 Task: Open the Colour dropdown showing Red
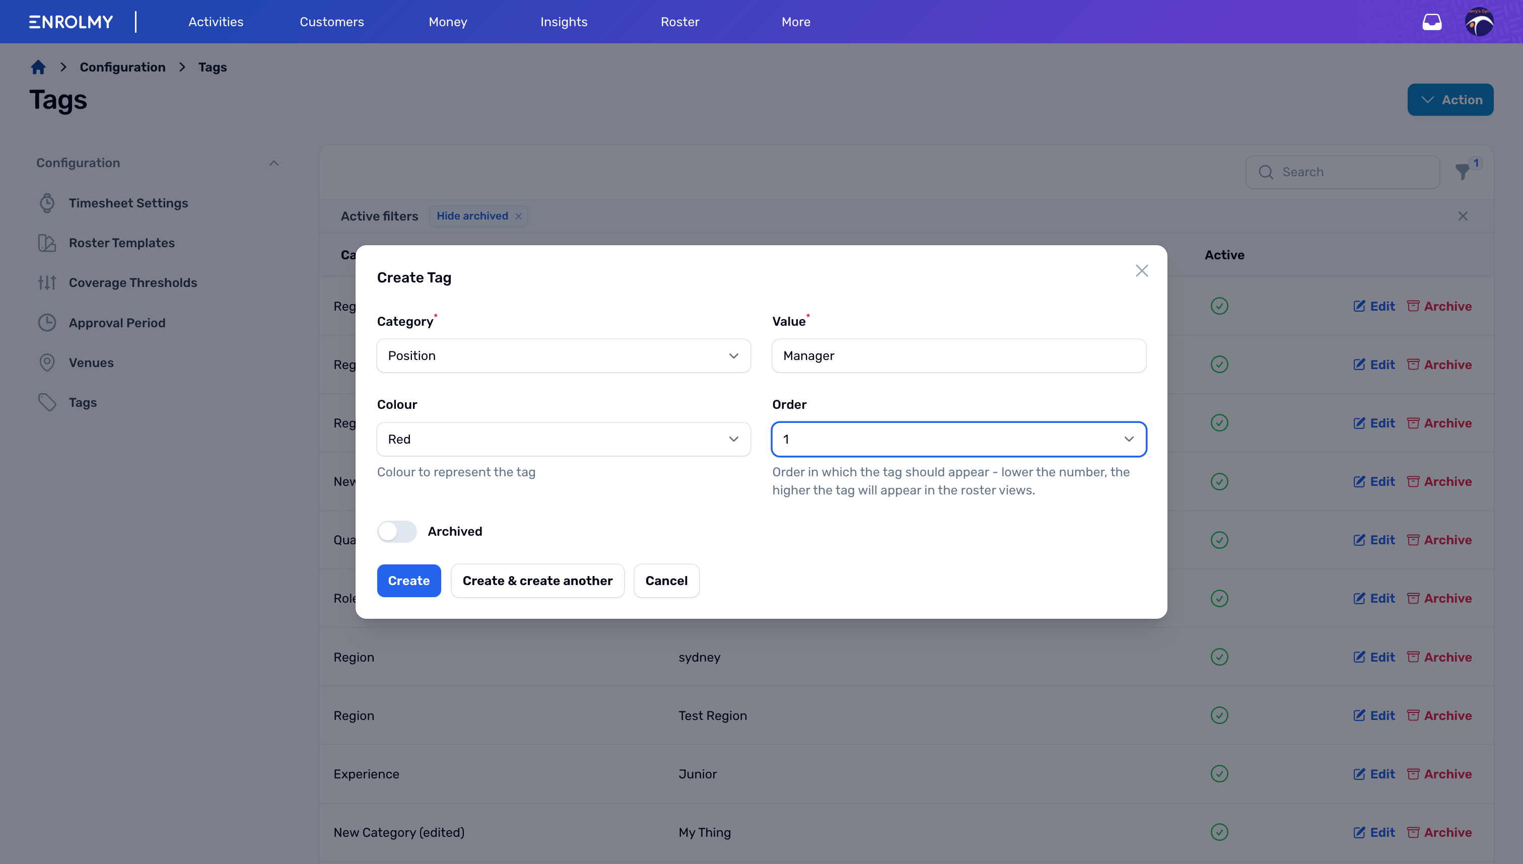(x=563, y=439)
